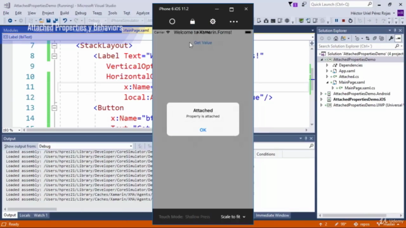Expand the Attached.cs node
Screen dimensions: 406x228
point(327,77)
